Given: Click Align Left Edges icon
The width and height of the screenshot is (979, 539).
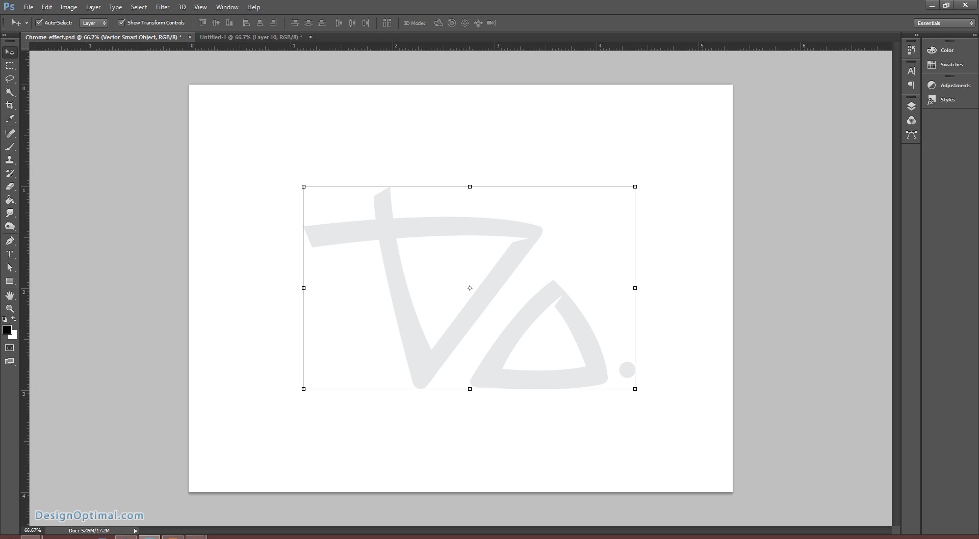Looking at the screenshot, I should [246, 23].
